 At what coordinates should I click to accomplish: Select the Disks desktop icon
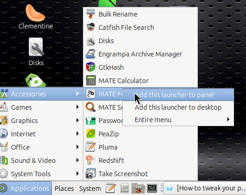click(x=36, y=52)
